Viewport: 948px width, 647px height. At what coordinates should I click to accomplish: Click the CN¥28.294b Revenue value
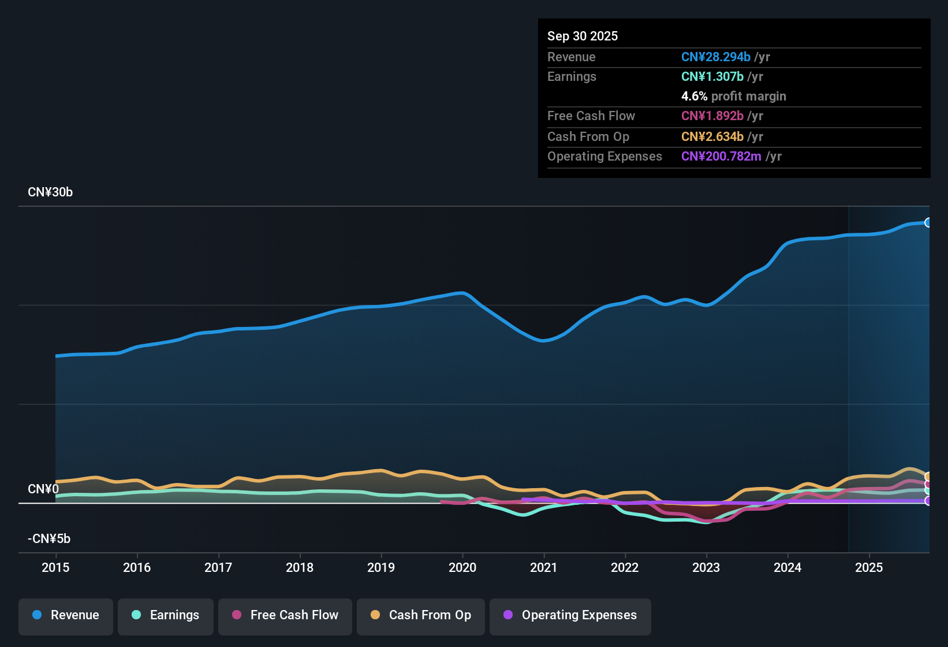click(x=716, y=57)
